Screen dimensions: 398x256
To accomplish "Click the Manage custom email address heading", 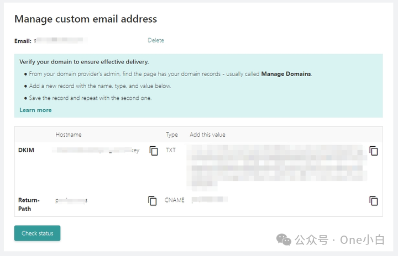I will (x=86, y=19).
